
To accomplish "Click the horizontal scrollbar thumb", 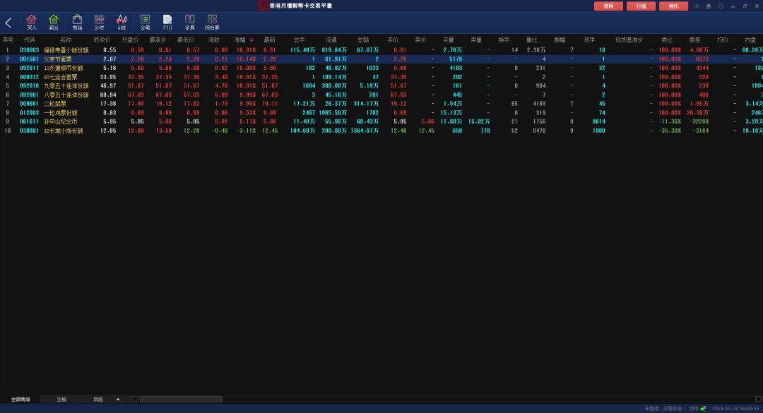I will (x=181, y=400).
